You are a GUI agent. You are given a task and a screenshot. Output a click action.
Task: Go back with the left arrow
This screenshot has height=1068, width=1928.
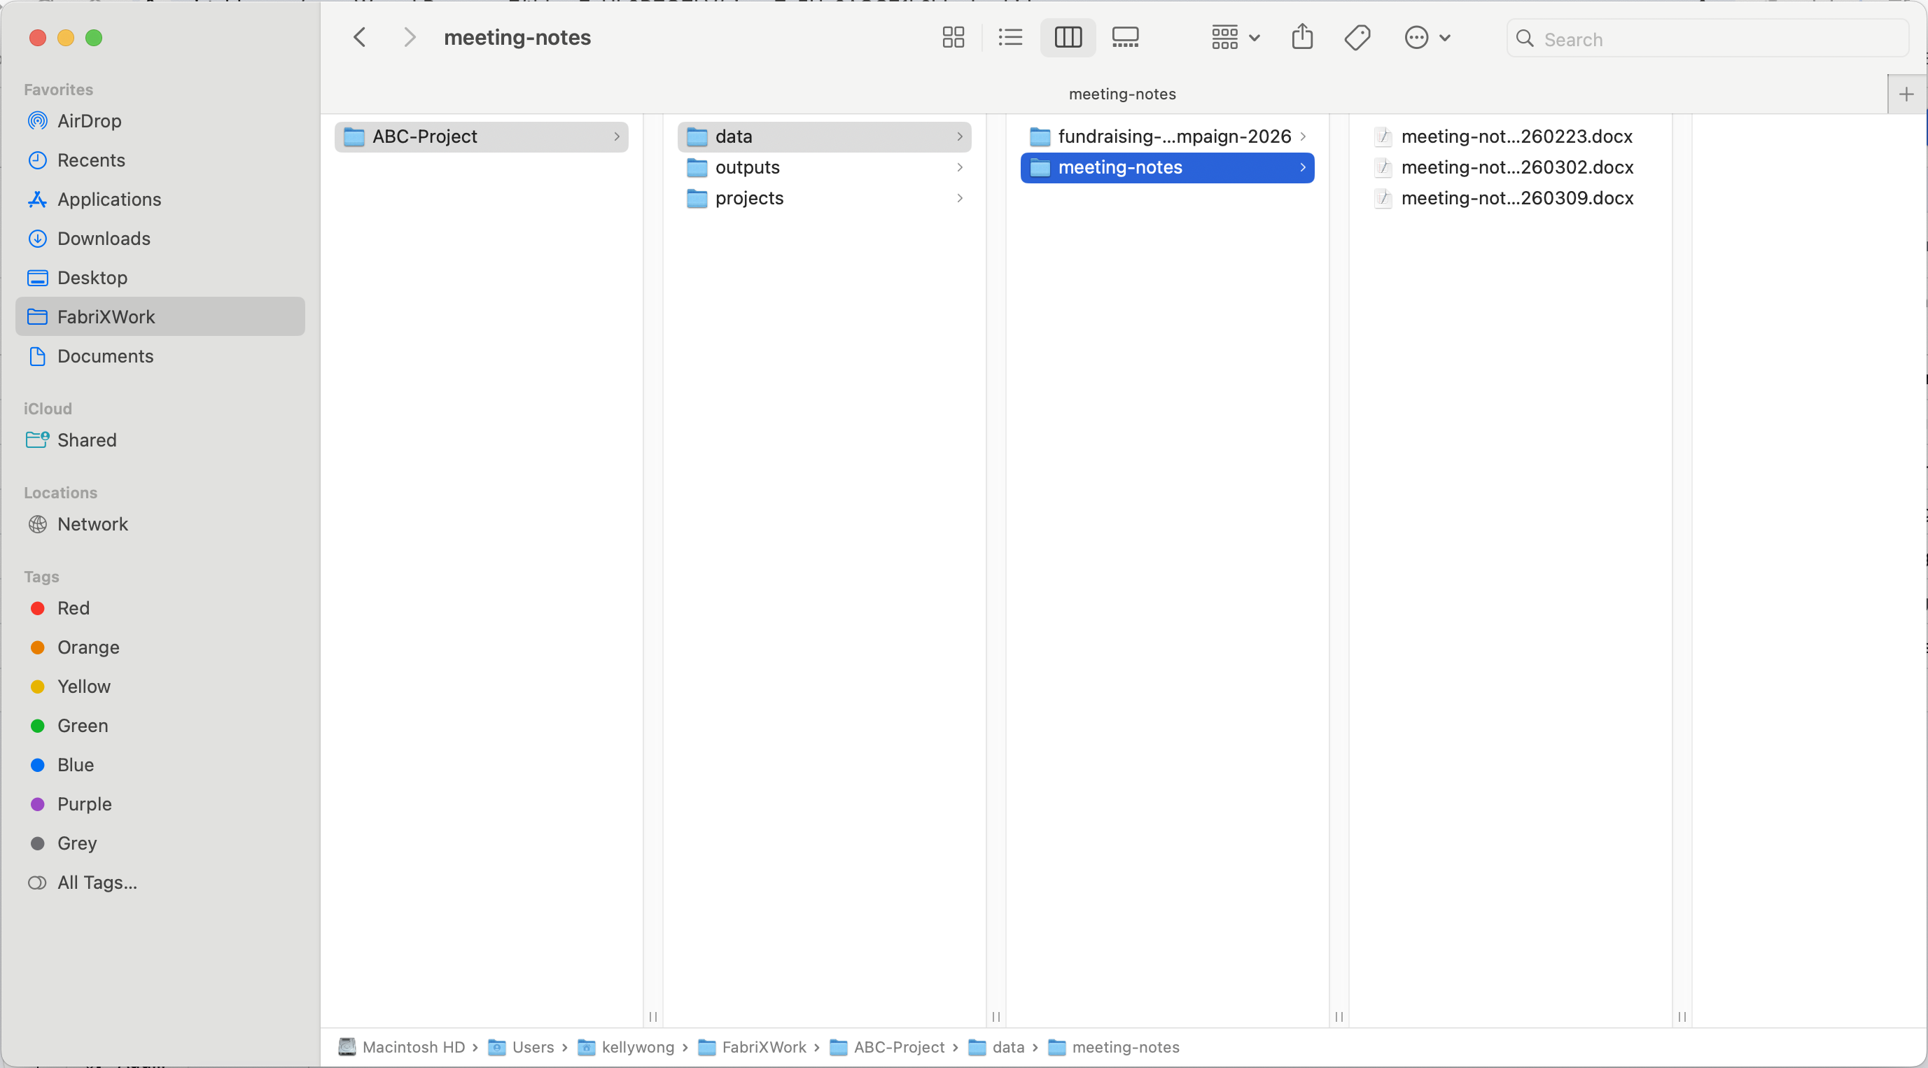(360, 37)
